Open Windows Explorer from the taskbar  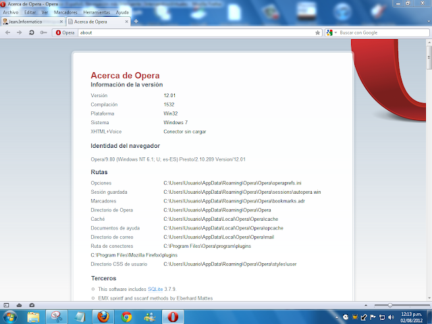[x=33, y=317]
